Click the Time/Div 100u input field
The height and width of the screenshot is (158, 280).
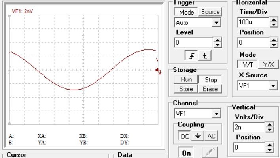[254, 22]
